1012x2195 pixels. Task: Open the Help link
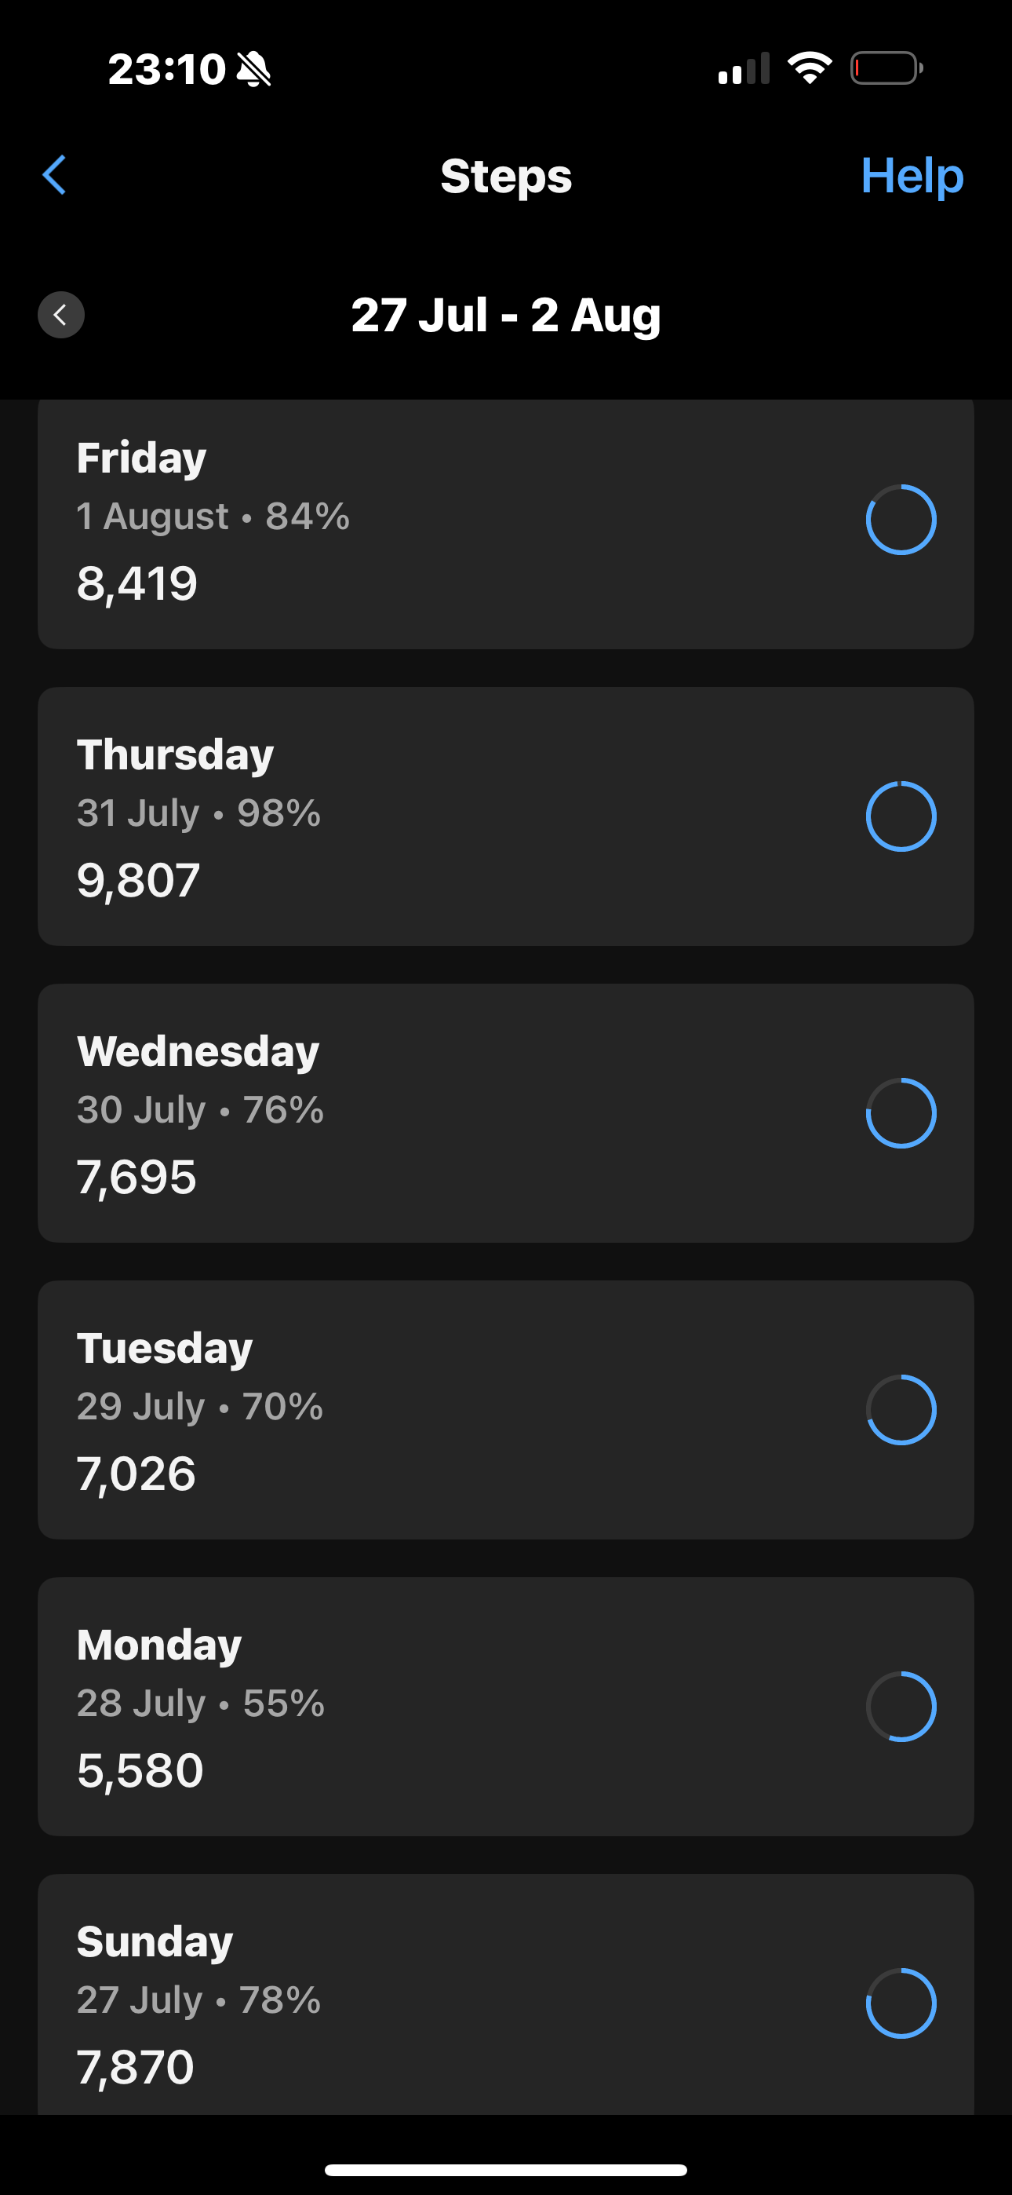[x=912, y=176]
